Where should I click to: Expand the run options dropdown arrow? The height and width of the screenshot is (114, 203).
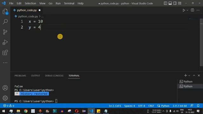(x=187, y=10)
